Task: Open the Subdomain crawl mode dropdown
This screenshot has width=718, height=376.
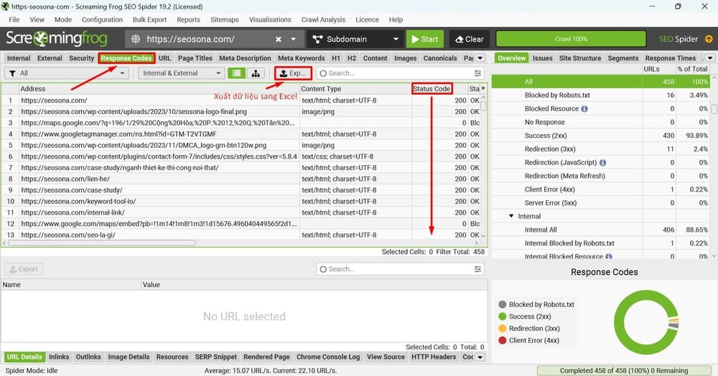Action: (355, 39)
